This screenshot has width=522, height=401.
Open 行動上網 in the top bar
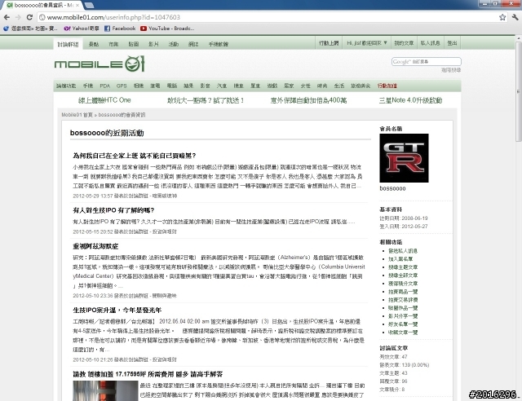[x=329, y=43]
